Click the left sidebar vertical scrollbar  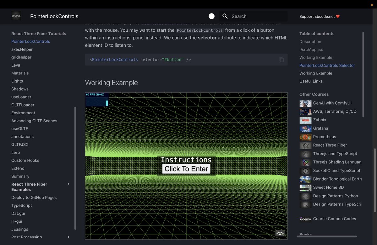(75, 168)
